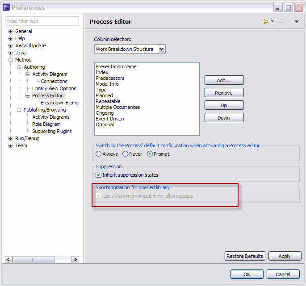Image resolution: width=306 pixels, height=286 pixels.
Task: Toggle Inherit suppression states checkbox
Action: pos(99,175)
